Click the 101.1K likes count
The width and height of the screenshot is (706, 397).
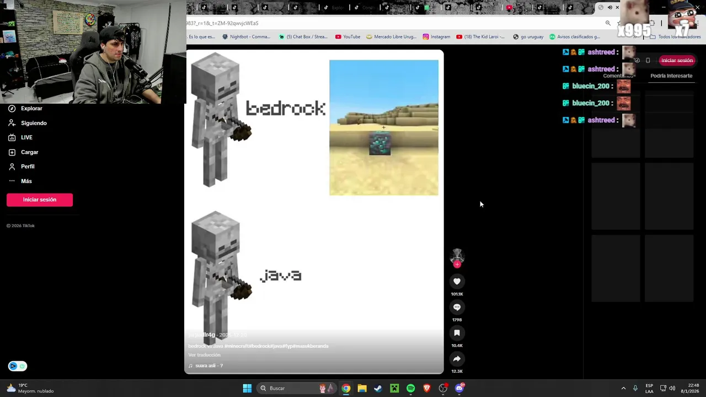(457, 294)
